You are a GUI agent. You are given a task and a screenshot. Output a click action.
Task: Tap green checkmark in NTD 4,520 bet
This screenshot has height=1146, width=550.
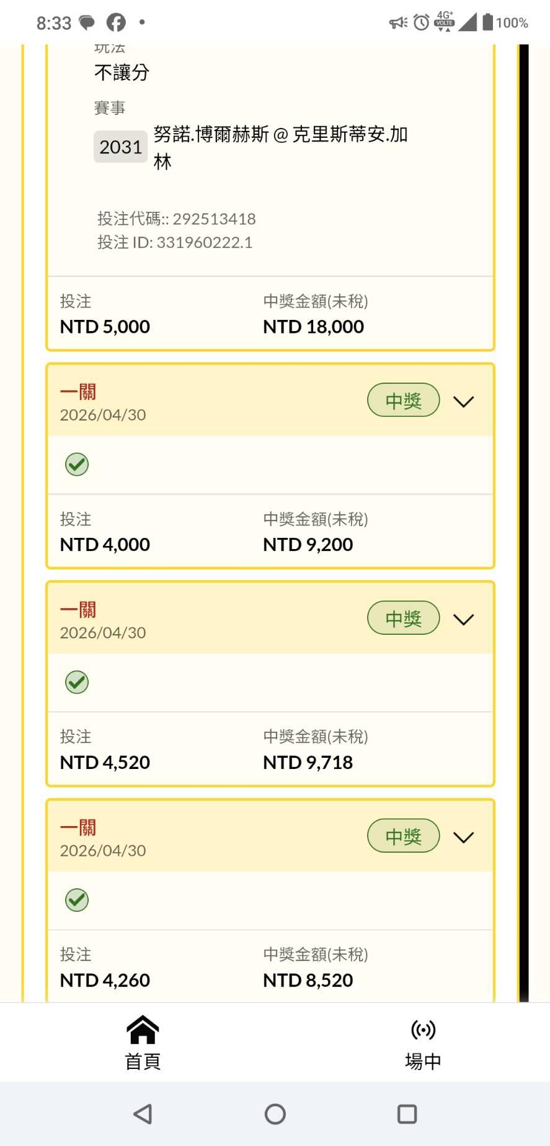tap(77, 682)
